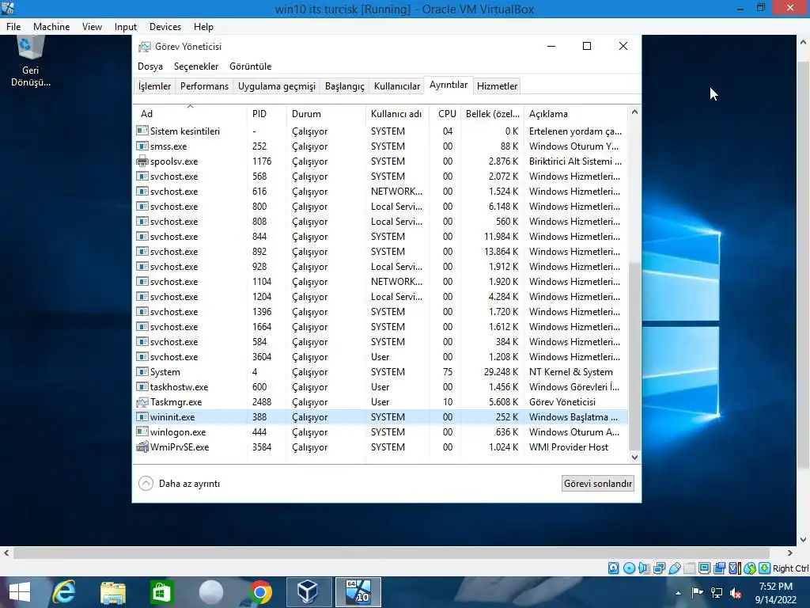Switch to the Performans tab

point(204,85)
